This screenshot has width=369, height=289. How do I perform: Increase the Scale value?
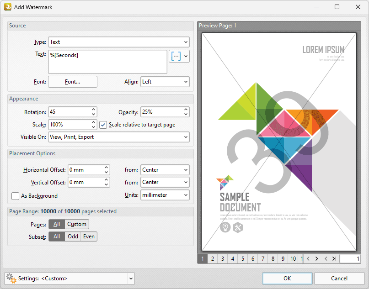[x=93, y=122]
